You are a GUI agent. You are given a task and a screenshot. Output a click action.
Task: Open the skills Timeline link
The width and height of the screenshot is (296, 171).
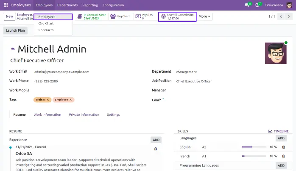tap(278, 131)
